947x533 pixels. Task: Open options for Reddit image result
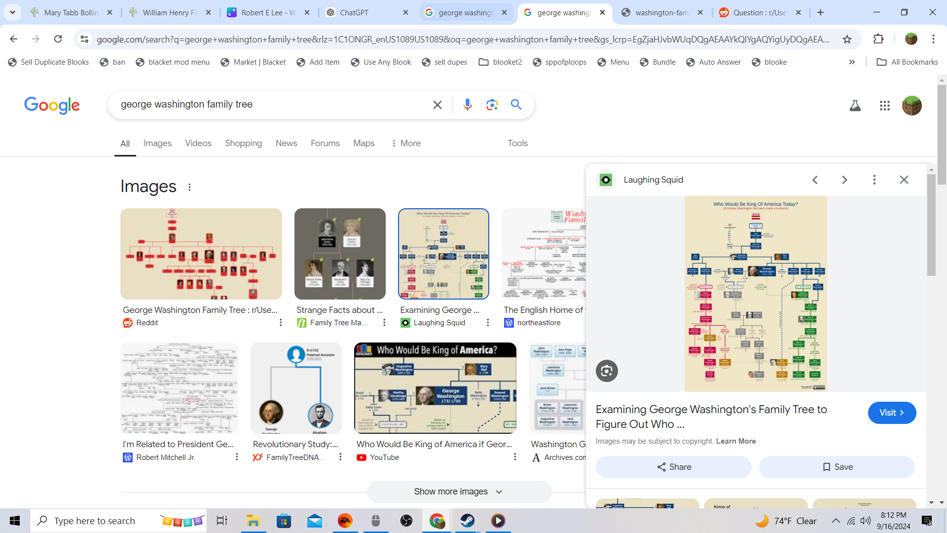[281, 322]
